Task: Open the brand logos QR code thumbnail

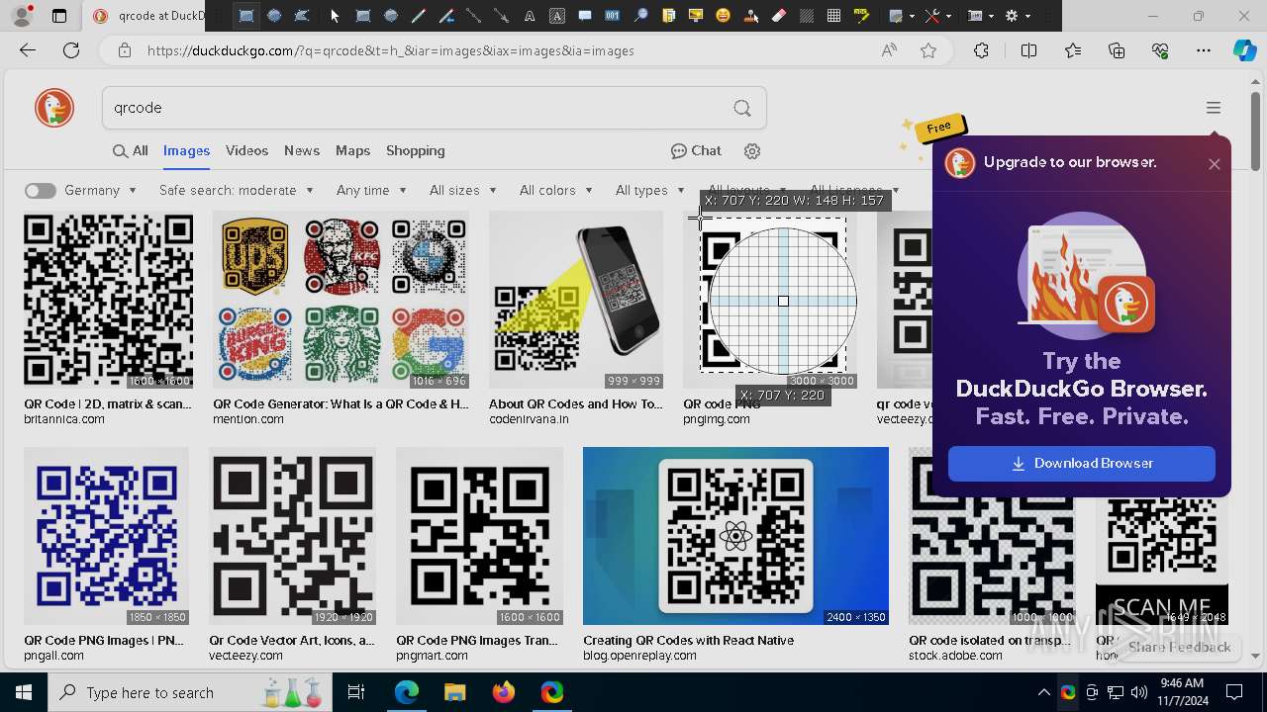Action: pos(341,300)
